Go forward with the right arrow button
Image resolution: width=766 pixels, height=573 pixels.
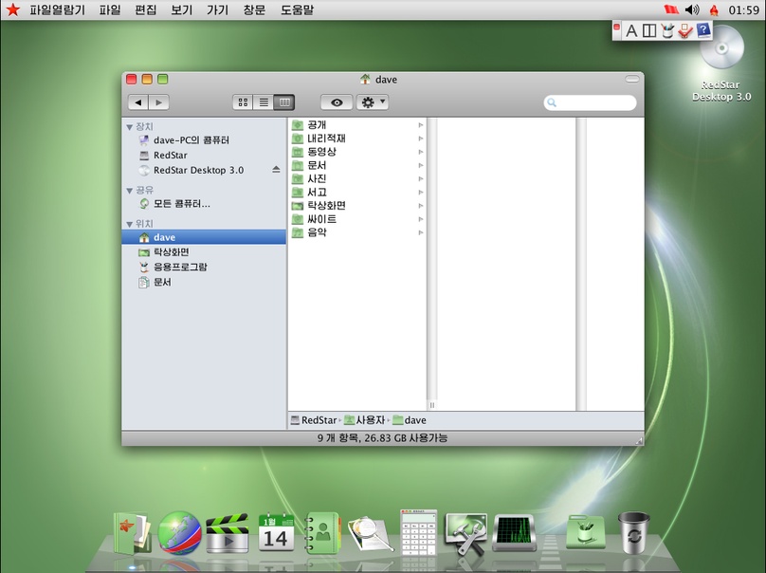158,102
